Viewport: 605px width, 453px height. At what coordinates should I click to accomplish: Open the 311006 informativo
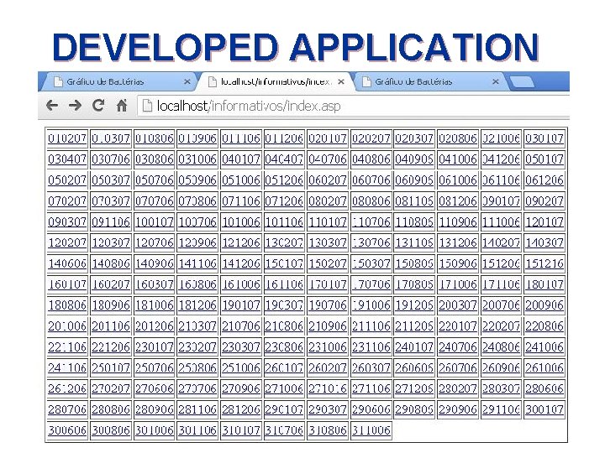(x=371, y=430)
